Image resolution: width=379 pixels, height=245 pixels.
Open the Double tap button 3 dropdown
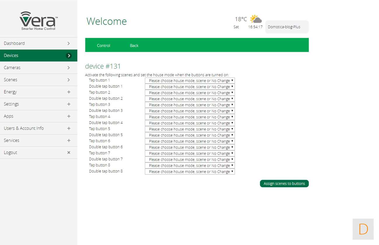[x=190, y=111]
